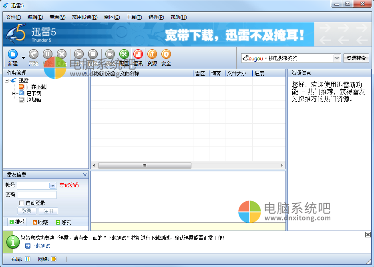Select 已下载 in the task tree

34,93
